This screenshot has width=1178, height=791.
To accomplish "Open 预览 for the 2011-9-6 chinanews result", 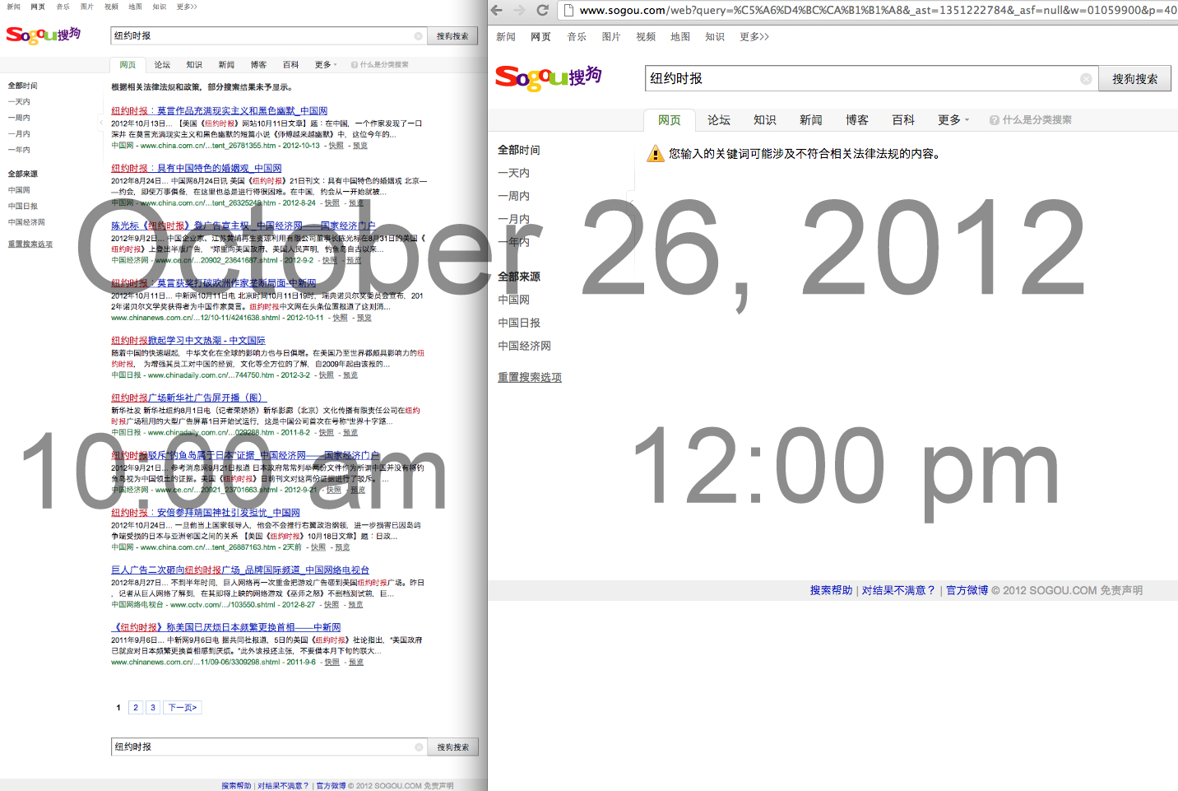I will 356,663.
